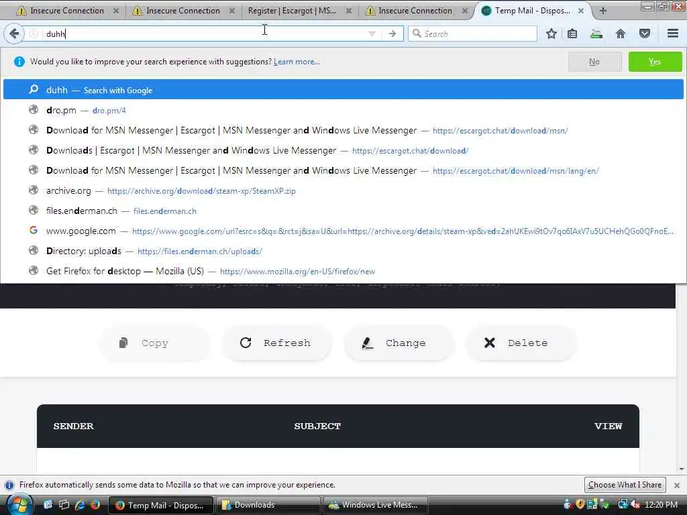Viewport: 687px width, 515px height.
Task: Click the VIEW column header
Action: [608, 426]
